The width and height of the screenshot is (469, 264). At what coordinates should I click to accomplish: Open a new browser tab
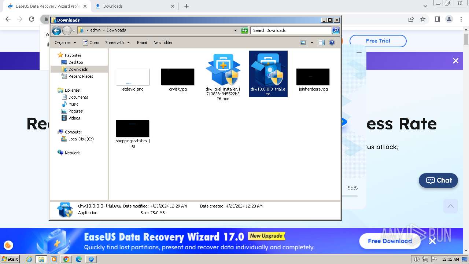187,6
